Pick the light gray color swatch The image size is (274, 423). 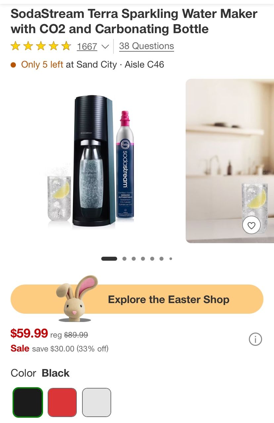click(97, 402)
